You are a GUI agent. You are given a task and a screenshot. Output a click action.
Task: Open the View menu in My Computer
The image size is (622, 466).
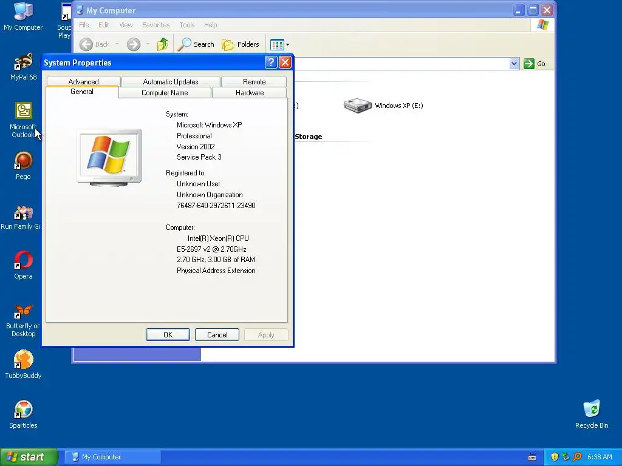pos(126,25)
